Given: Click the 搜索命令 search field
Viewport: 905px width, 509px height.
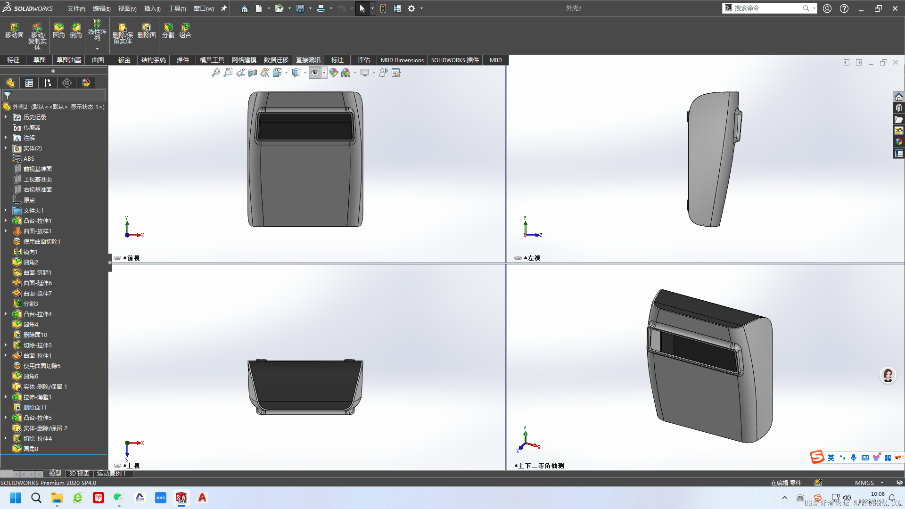Looking at the screenshot, I should pos(768,8).
